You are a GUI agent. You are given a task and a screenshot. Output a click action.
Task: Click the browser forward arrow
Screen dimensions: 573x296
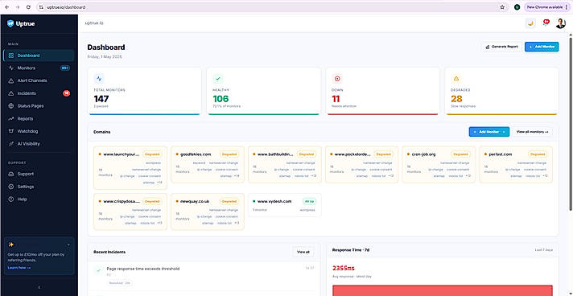pyautogui.click(x=18, y=7)
